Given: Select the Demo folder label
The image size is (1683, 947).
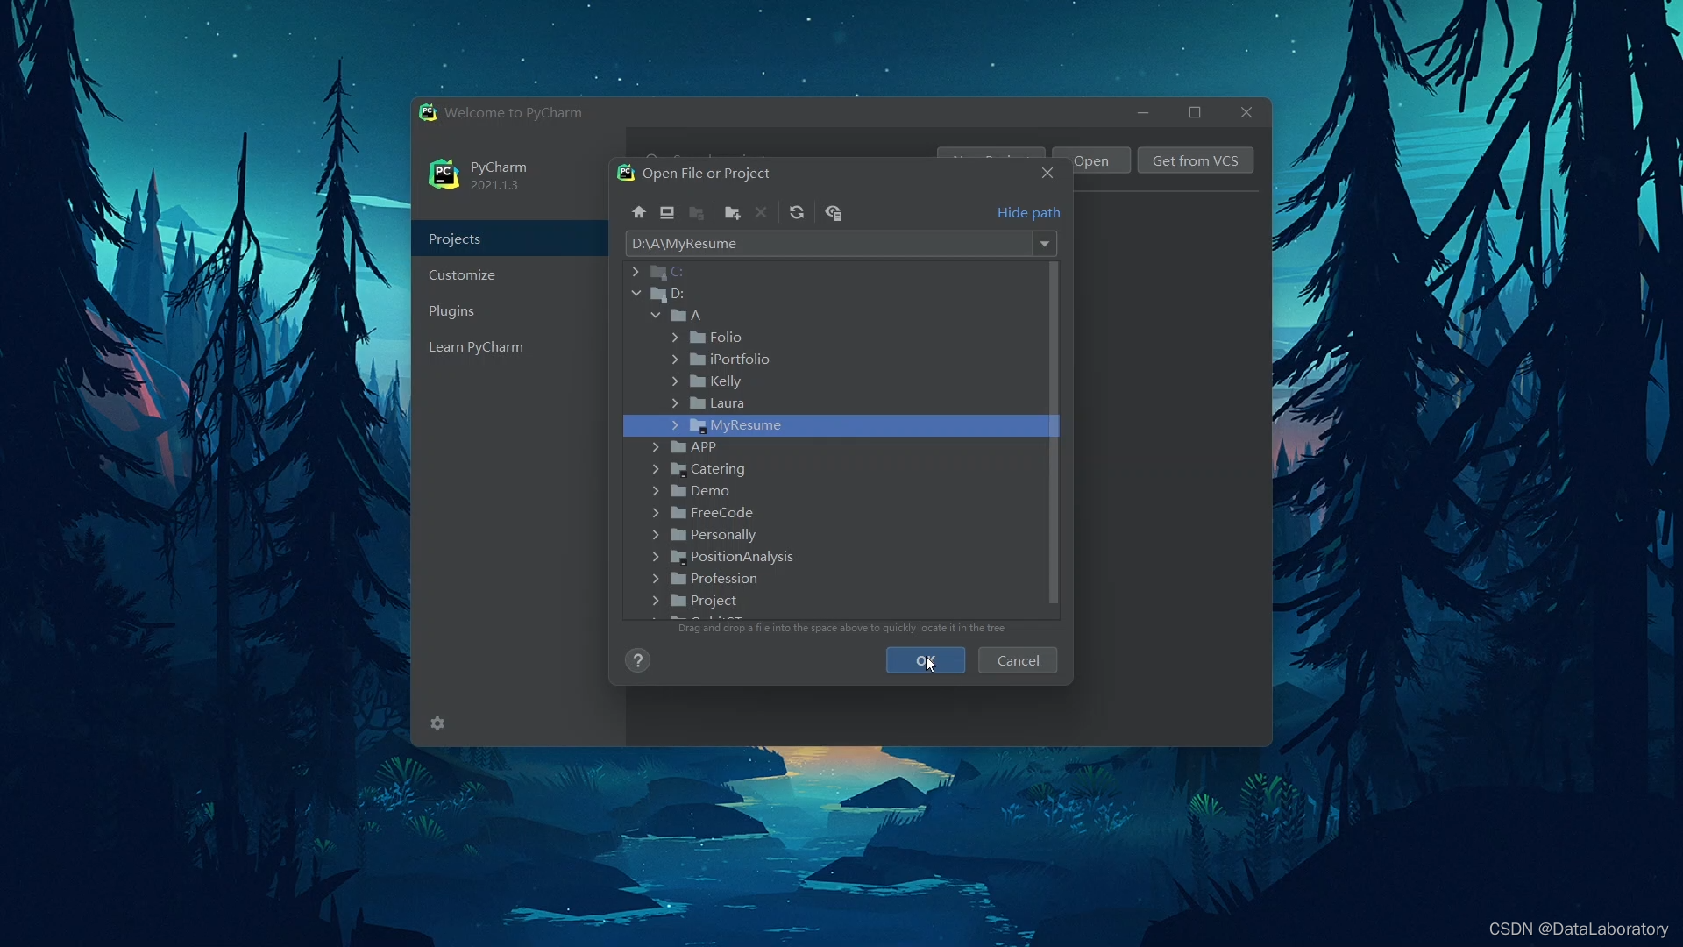Looking at the screenshot, I should 710,491.
